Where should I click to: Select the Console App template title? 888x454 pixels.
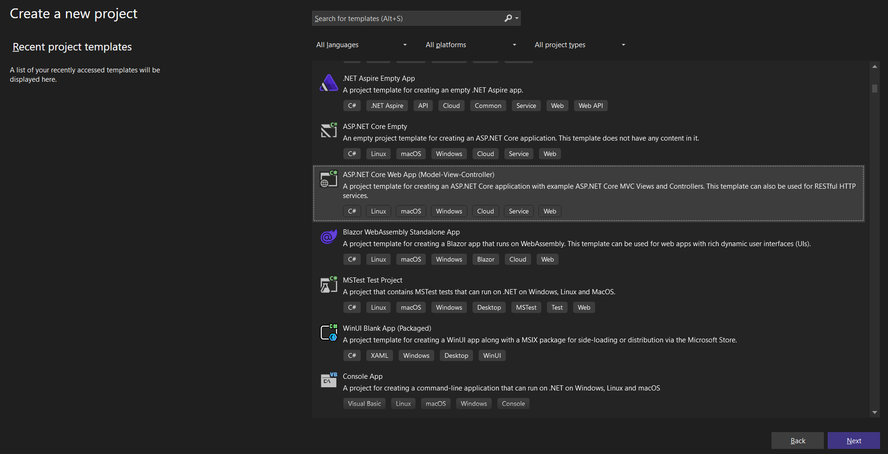363,376
